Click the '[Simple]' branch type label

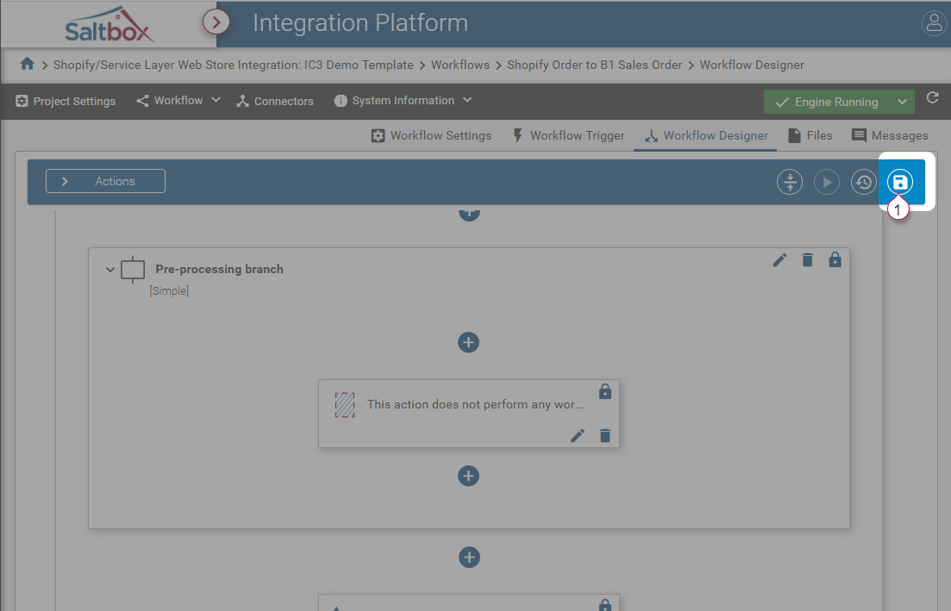click(x=169, y=291)
